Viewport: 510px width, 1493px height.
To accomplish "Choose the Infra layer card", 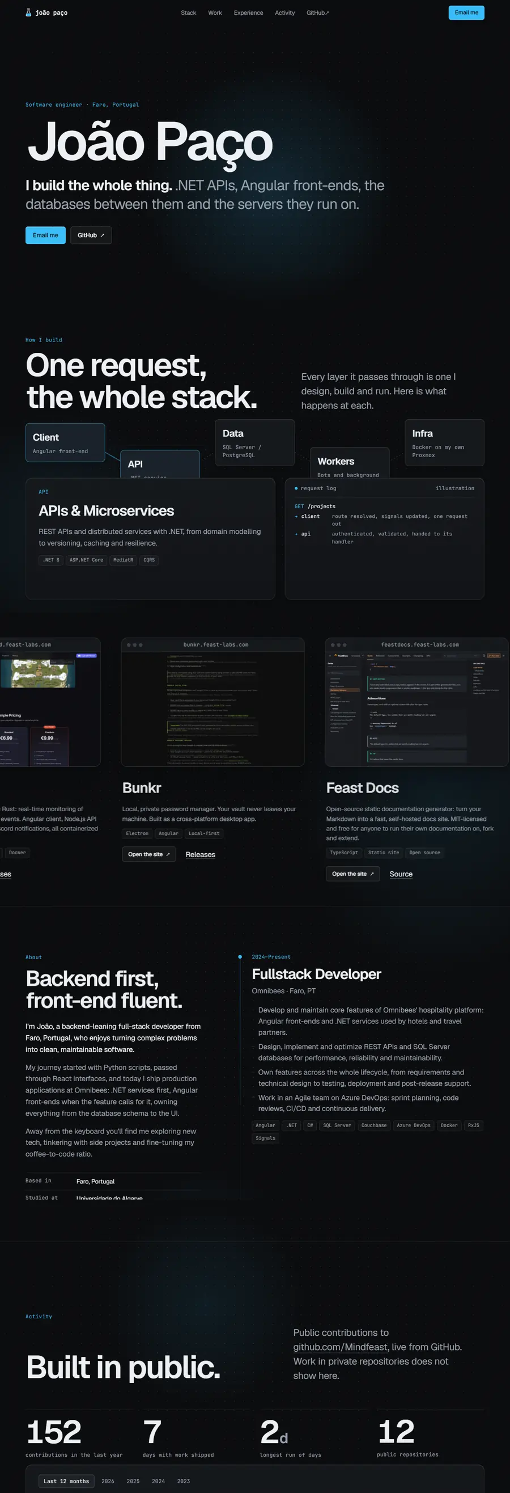I will (445, 442).
